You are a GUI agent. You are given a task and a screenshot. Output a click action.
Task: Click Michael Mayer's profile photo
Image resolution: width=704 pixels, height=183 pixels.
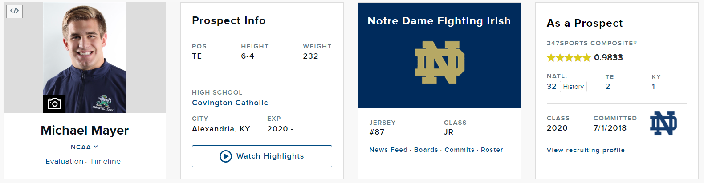tap(85, 58)
